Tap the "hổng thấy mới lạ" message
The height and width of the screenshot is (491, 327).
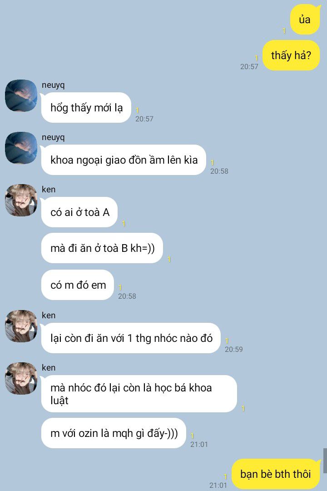[x=86, y=107]
